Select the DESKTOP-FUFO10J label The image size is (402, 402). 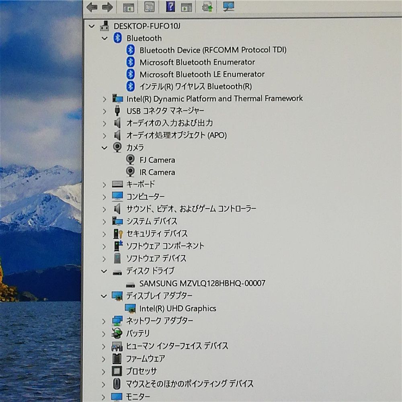[x=147, y=26]
